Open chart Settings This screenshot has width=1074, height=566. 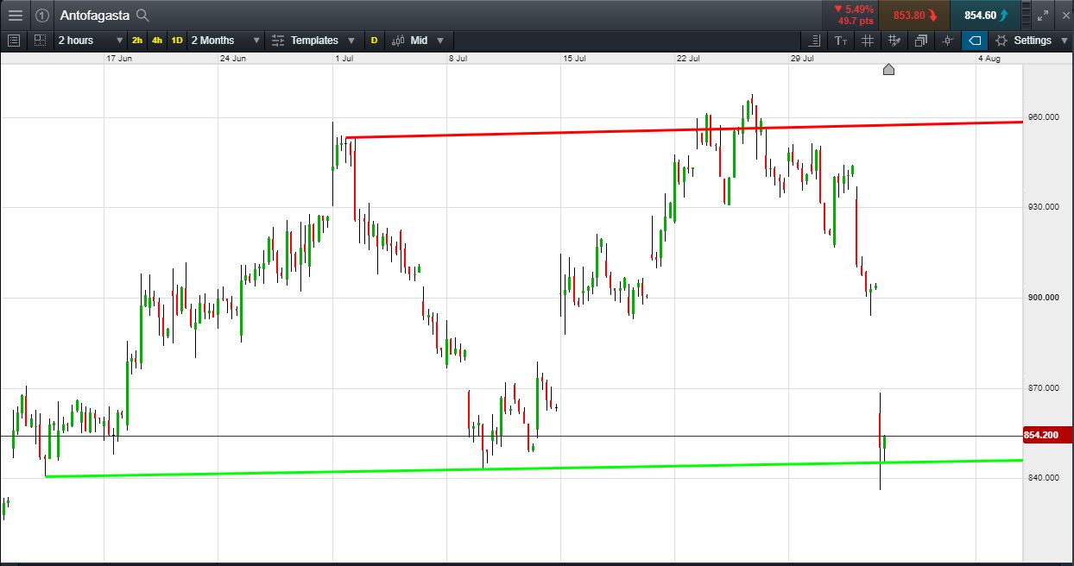click(x=1025, y=40)
